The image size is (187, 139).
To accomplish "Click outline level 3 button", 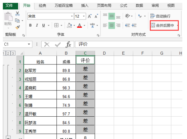I will [13, 53].
